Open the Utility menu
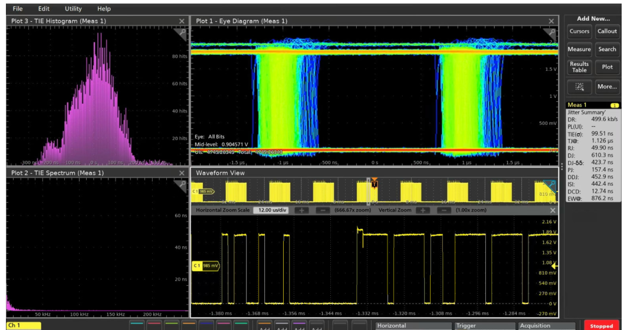The image size is (624, 330). [x=73, y=8]
